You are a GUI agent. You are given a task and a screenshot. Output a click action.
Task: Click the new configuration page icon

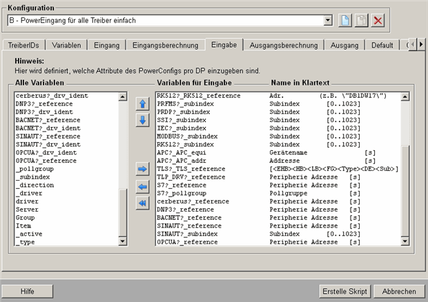point(345,21)
